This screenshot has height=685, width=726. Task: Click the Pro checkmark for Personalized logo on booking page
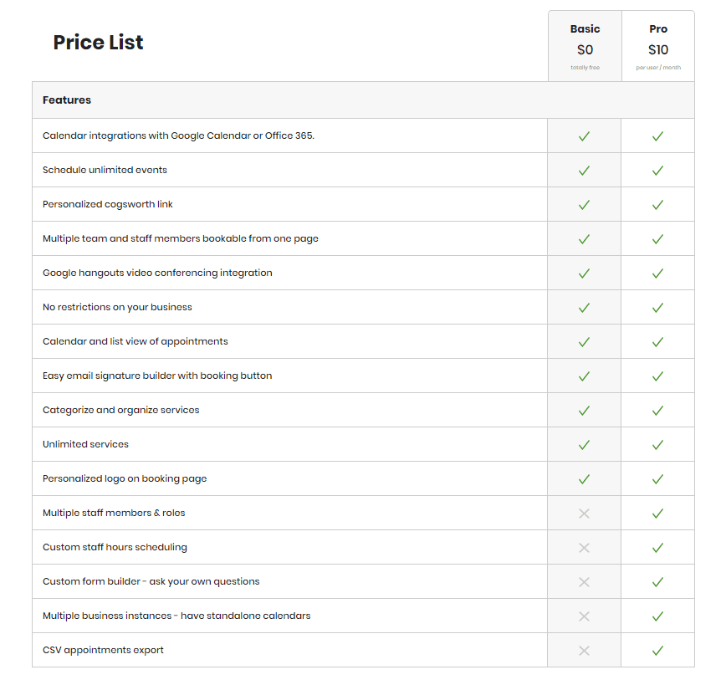pos(657,479)
